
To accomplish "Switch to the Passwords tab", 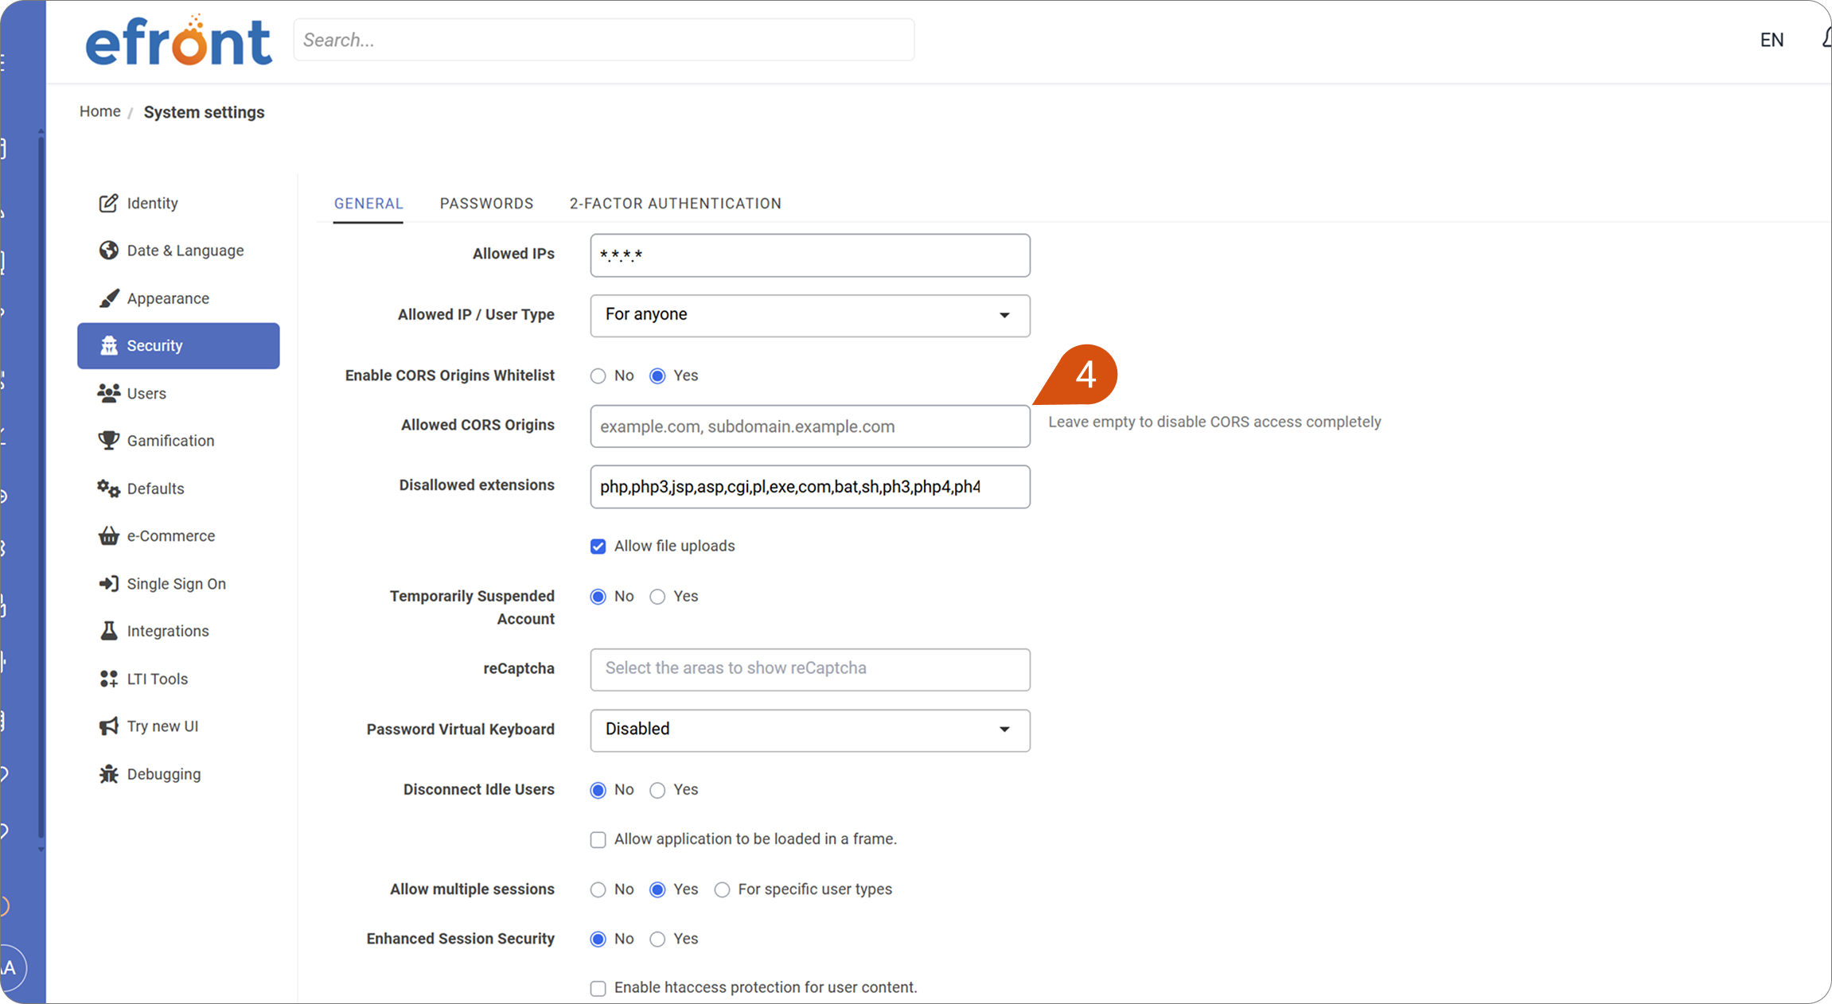I will click(x=486, y=204).
